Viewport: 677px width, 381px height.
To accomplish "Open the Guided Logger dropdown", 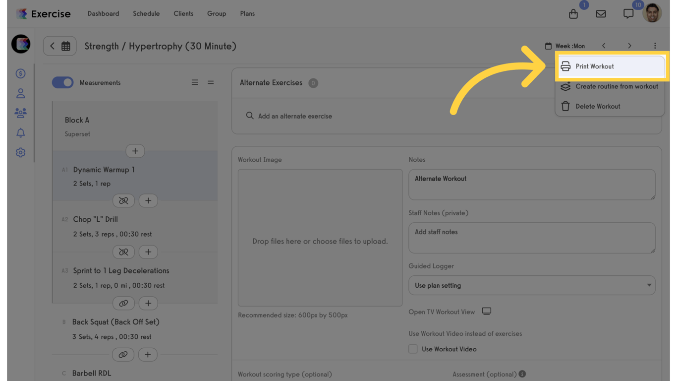I will [532, 285].
